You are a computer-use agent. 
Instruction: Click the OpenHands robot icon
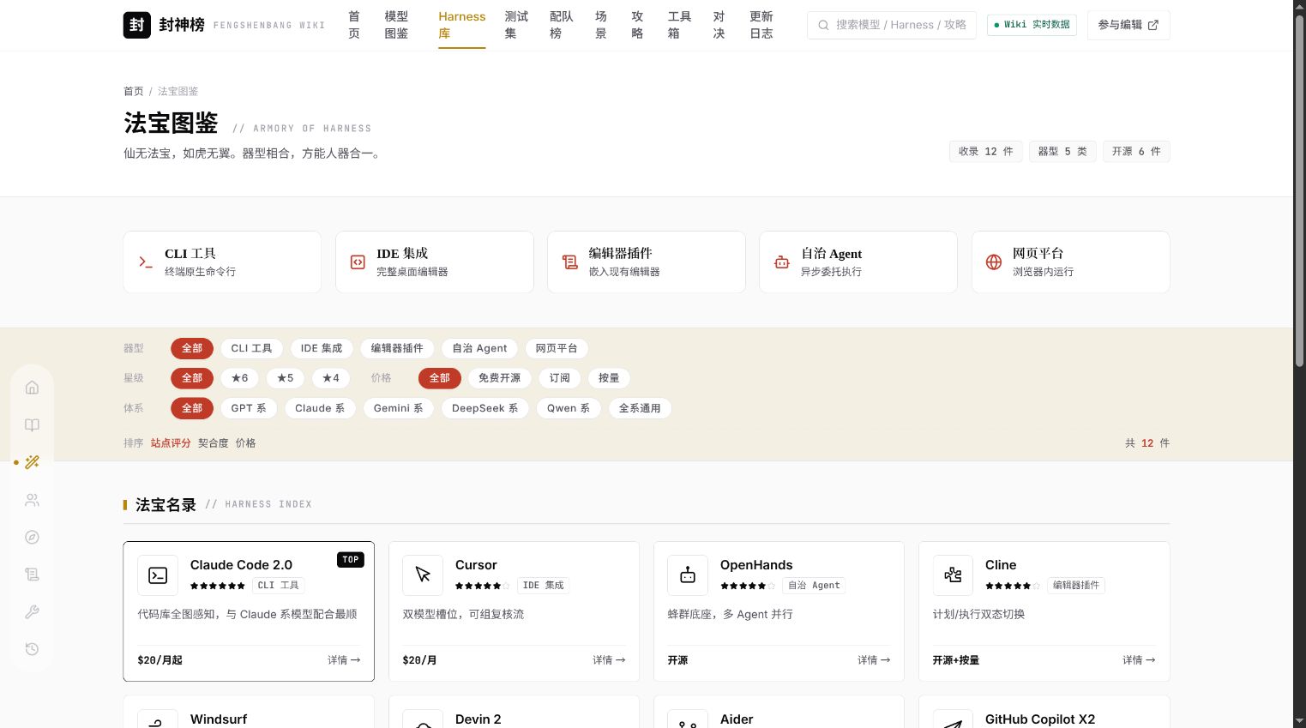pos(688,575)
